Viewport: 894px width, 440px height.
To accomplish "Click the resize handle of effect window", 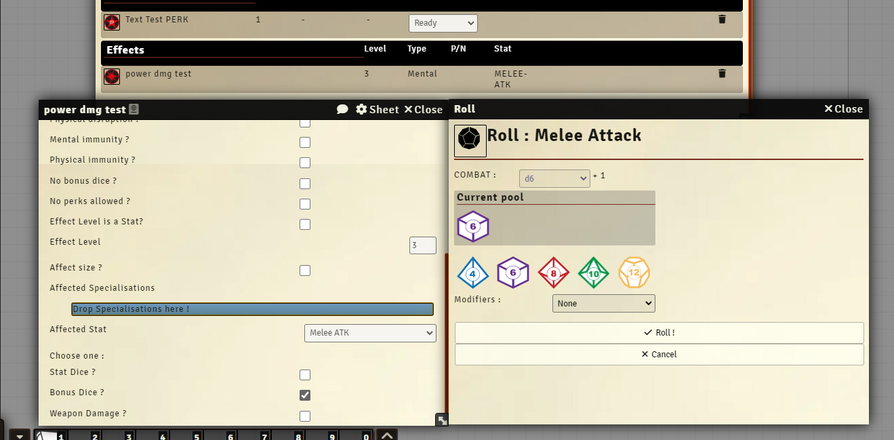I will [442, 420].
